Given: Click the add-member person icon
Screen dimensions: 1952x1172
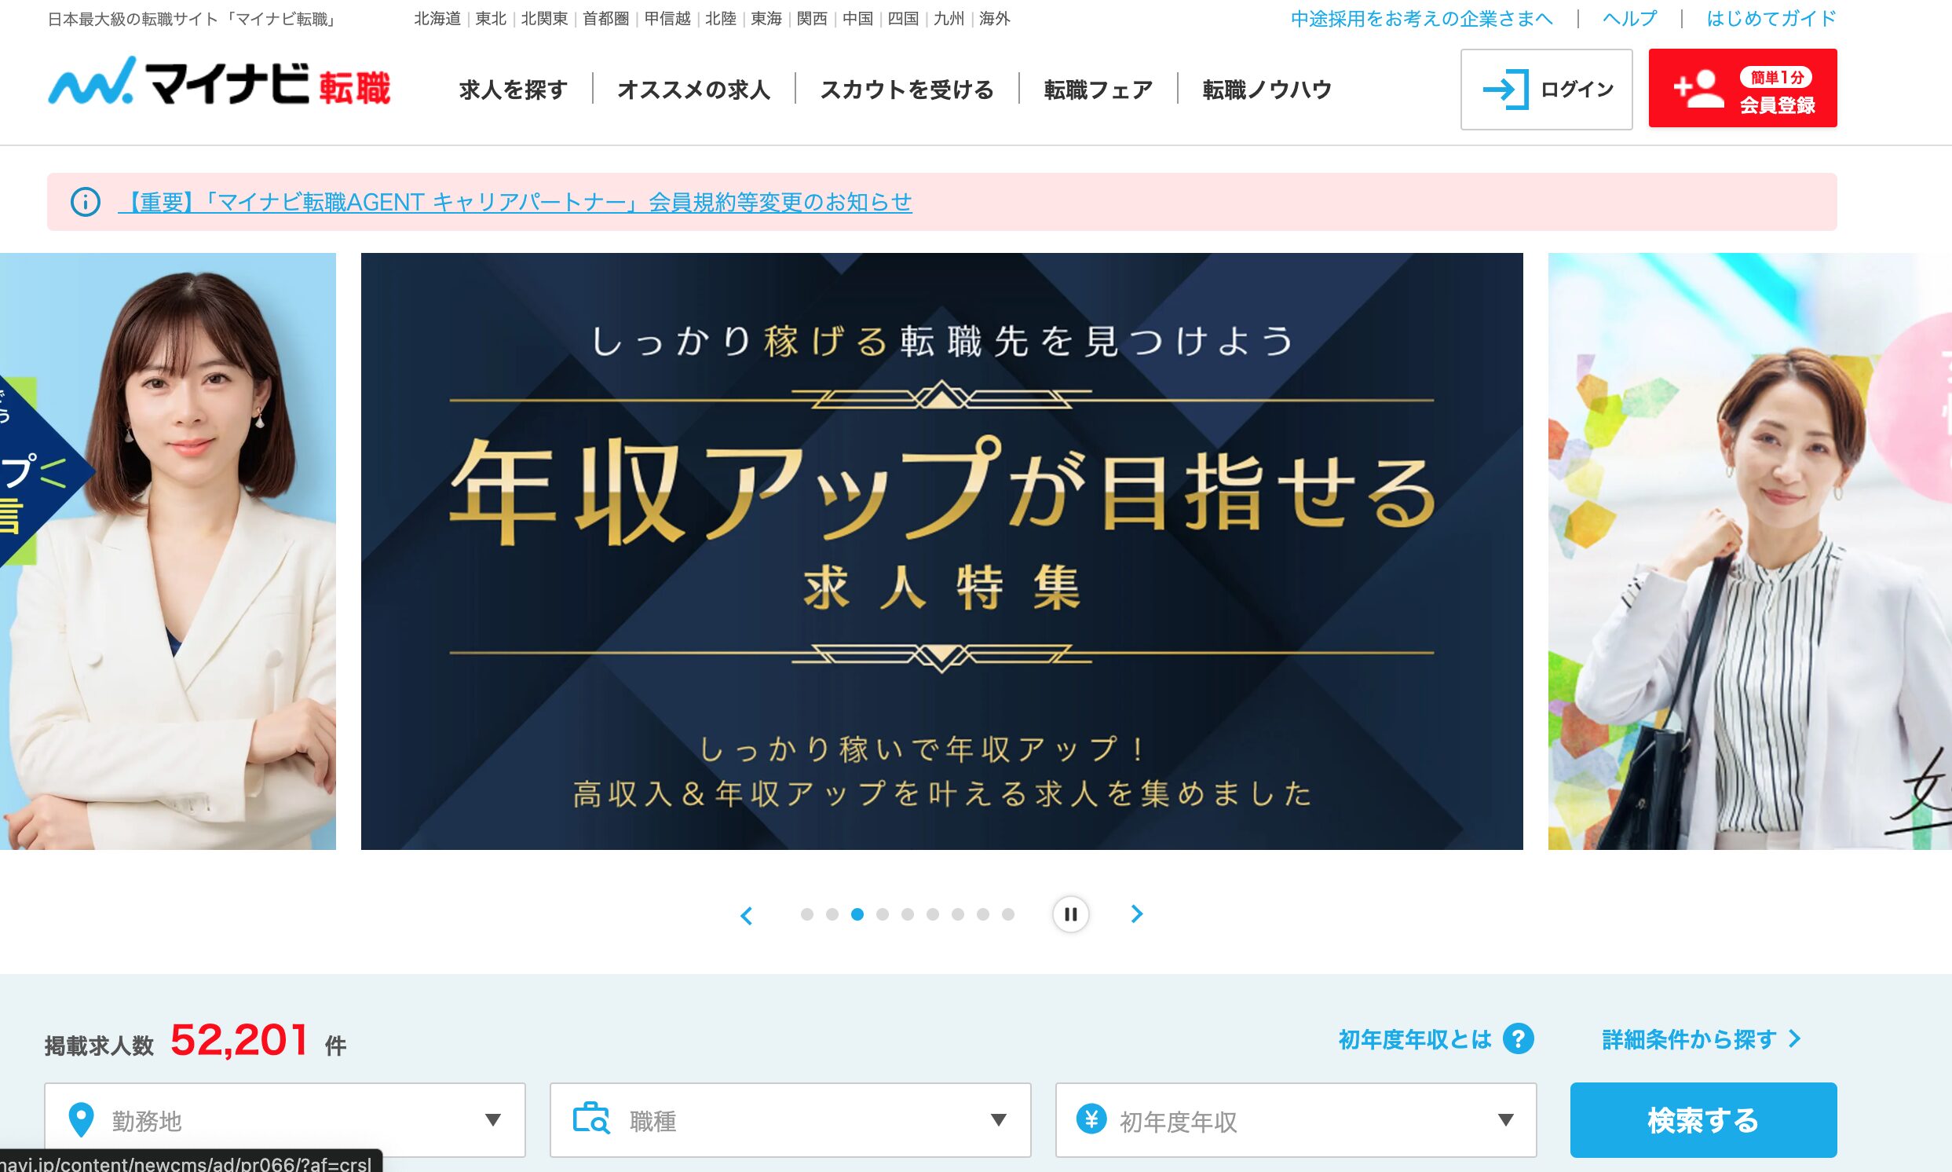Looking at the screenshot, I should tap(1698, 89).
